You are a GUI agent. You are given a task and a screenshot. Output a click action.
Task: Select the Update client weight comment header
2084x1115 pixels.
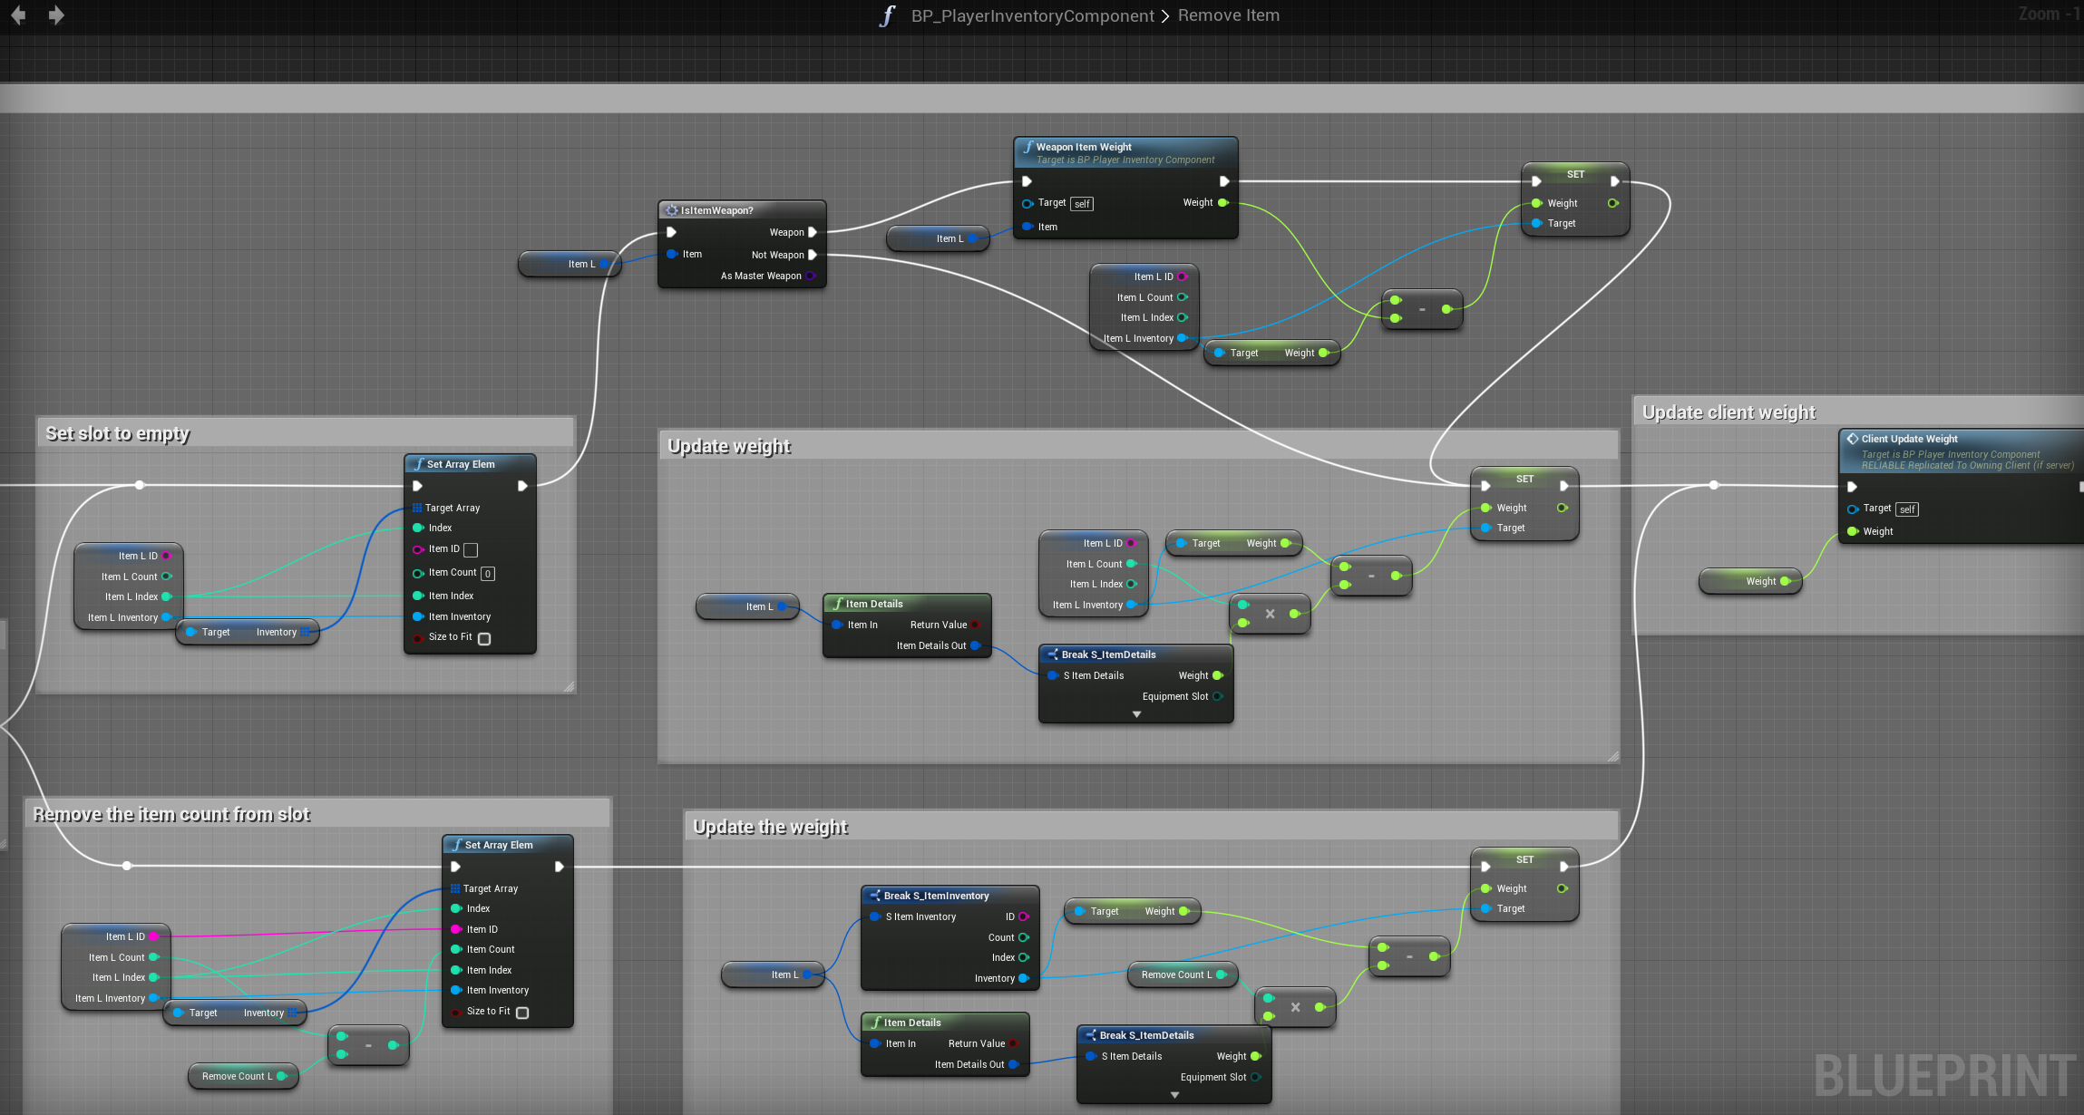1729,412
